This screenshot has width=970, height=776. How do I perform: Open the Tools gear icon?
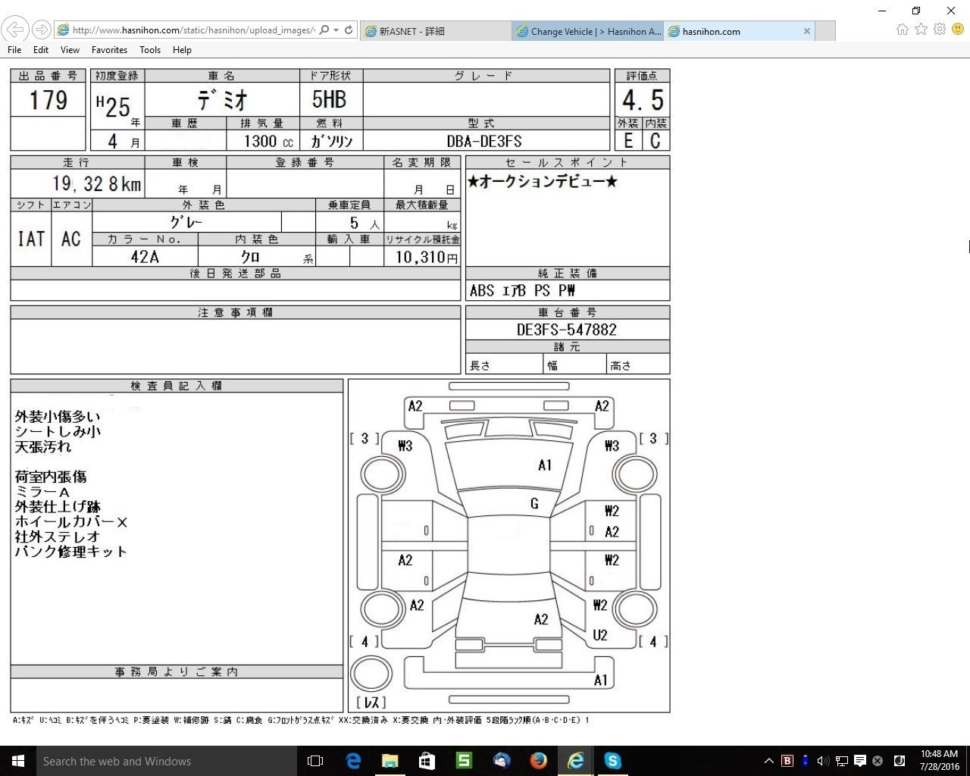[940, 30]
